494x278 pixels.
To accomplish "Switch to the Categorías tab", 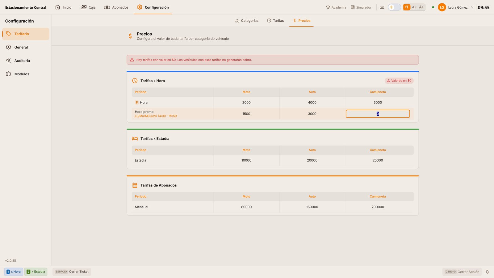I will pos(247,21).
